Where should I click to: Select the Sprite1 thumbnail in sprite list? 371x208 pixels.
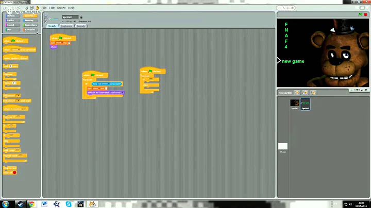click(295, 104)
